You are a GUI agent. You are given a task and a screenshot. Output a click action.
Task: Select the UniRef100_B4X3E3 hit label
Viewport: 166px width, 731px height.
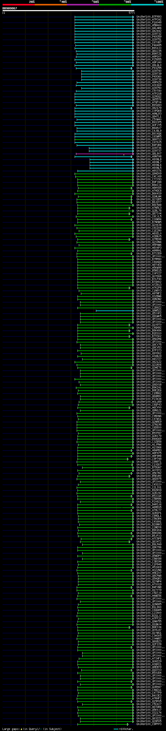[x=149, y=695]
